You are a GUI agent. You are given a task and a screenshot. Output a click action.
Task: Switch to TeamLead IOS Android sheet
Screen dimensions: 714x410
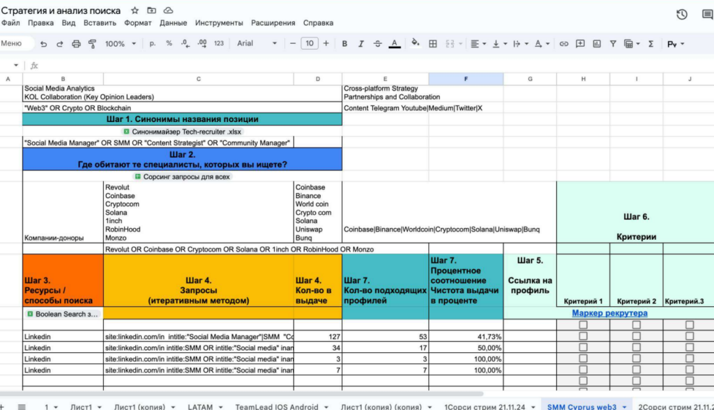pyautogui.click(x=277, y=407)
